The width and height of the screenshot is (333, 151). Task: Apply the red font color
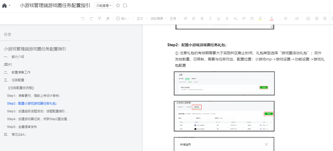pyautogui.click(x=272, y=18)
